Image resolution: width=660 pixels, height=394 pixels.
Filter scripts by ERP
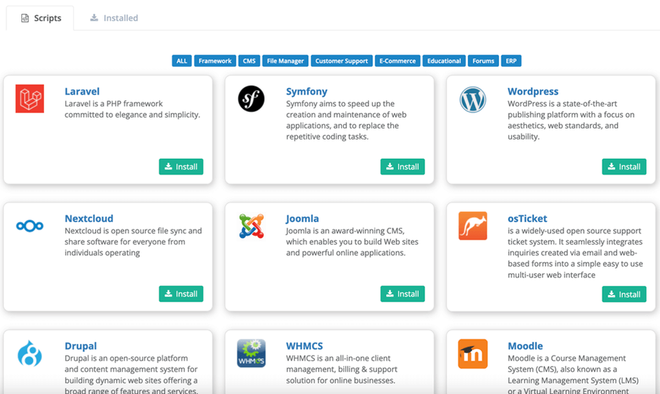pyautogui.click(x=511, y=61)
